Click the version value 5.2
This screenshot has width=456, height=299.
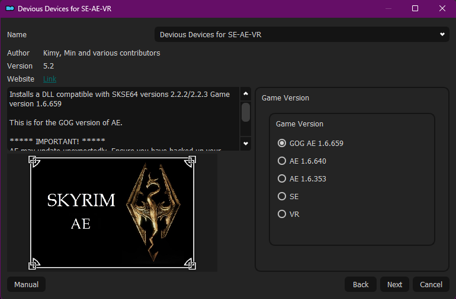pyautogui.click(x=49, y=66)
